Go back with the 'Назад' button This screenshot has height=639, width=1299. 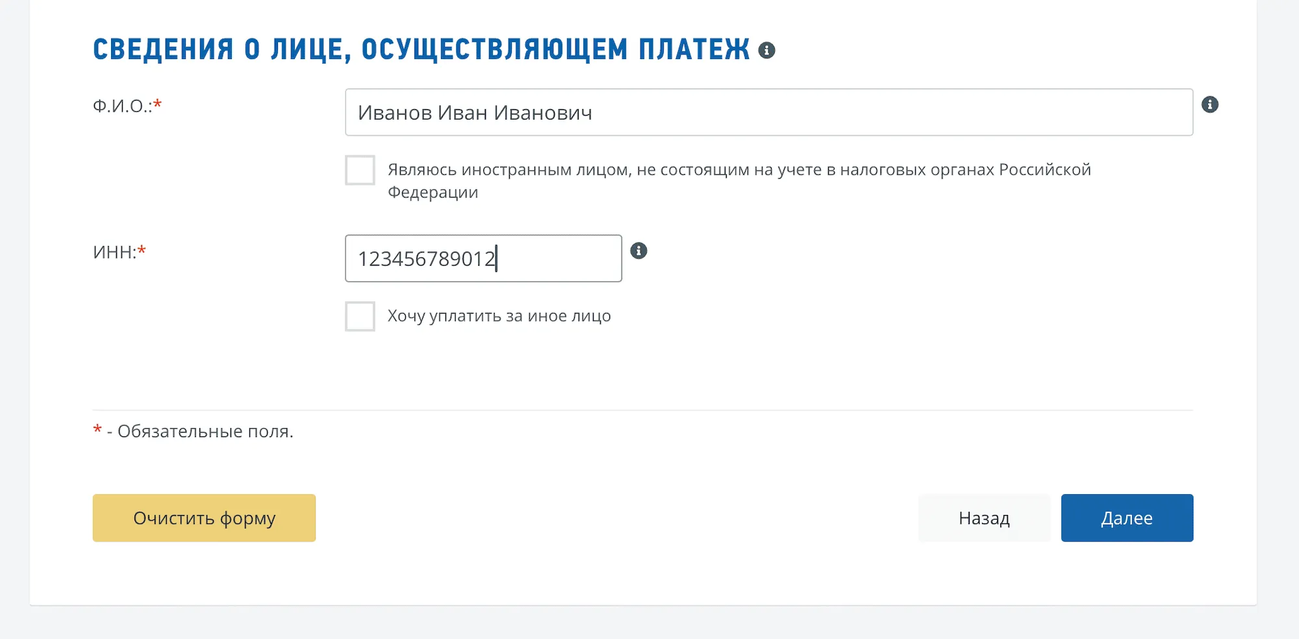pos(984,518)
